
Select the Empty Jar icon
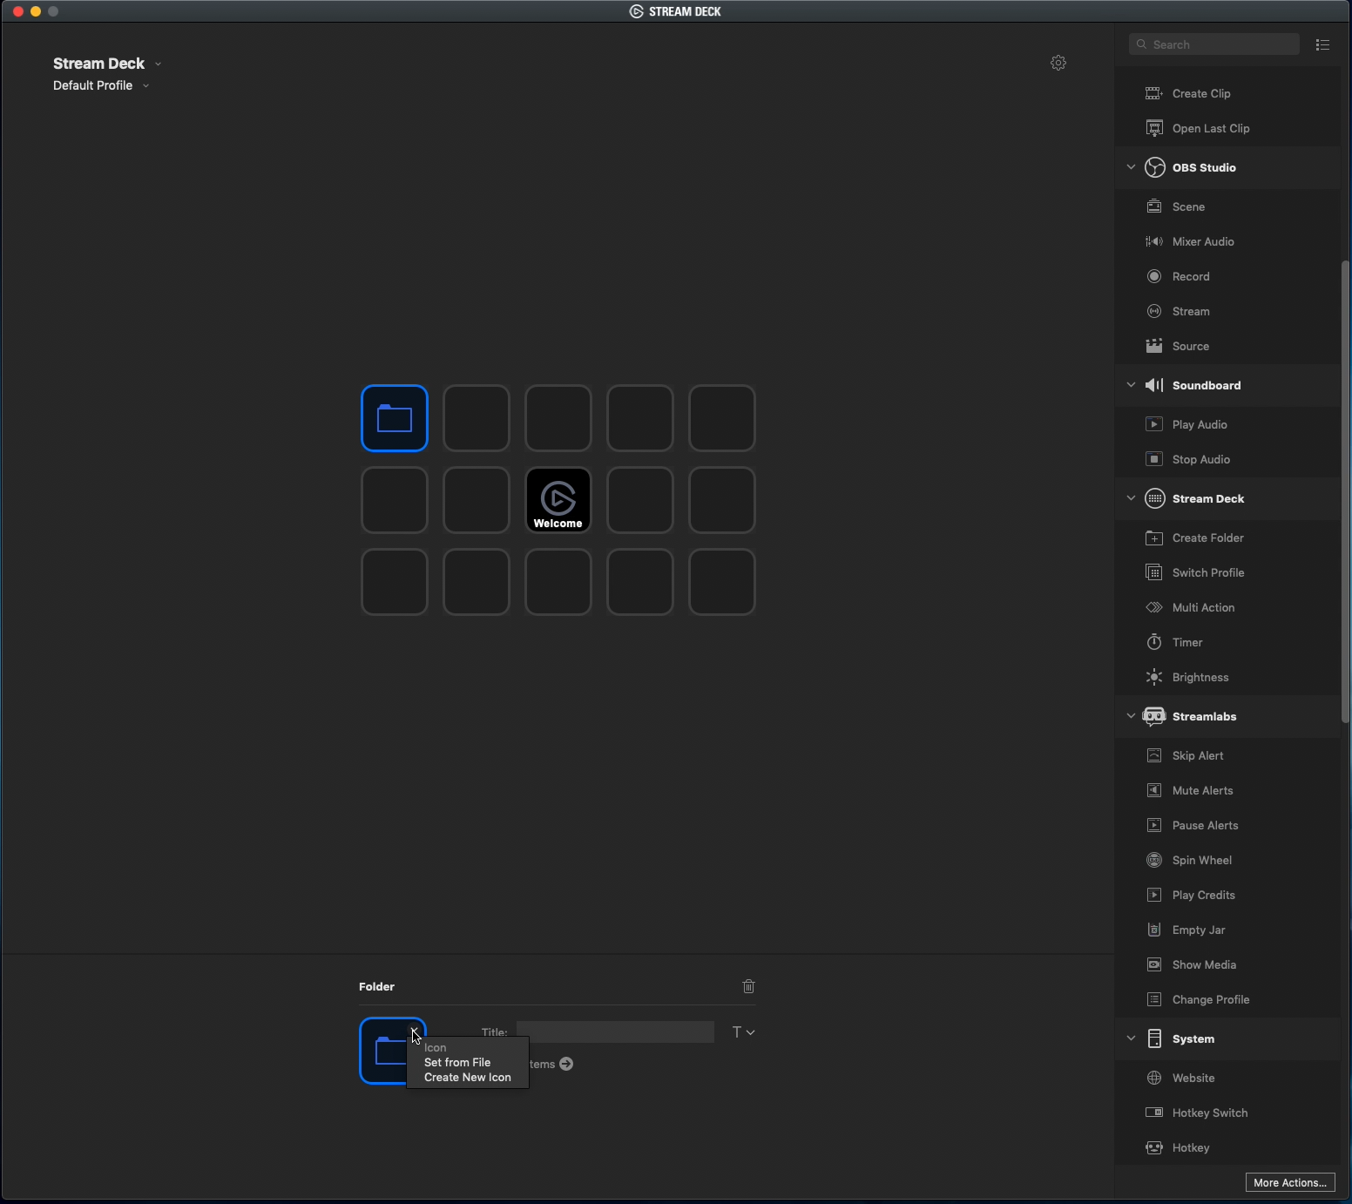pos(1154,930)
